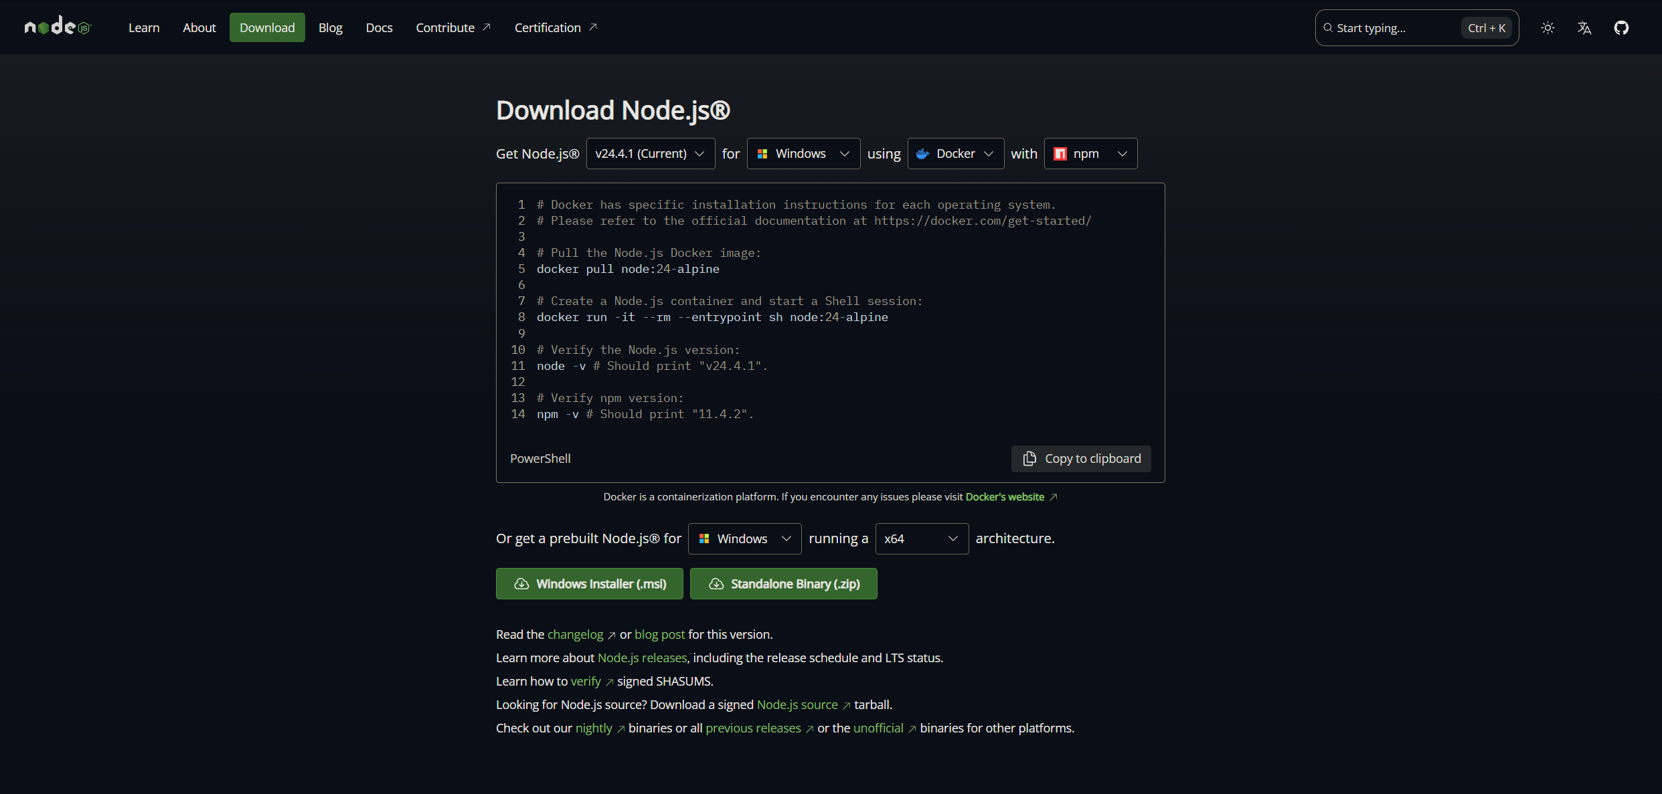Click the 'docker run -it --rm' code line
Viewport: 1662px width, 794px height.
(x=712, y=317)
